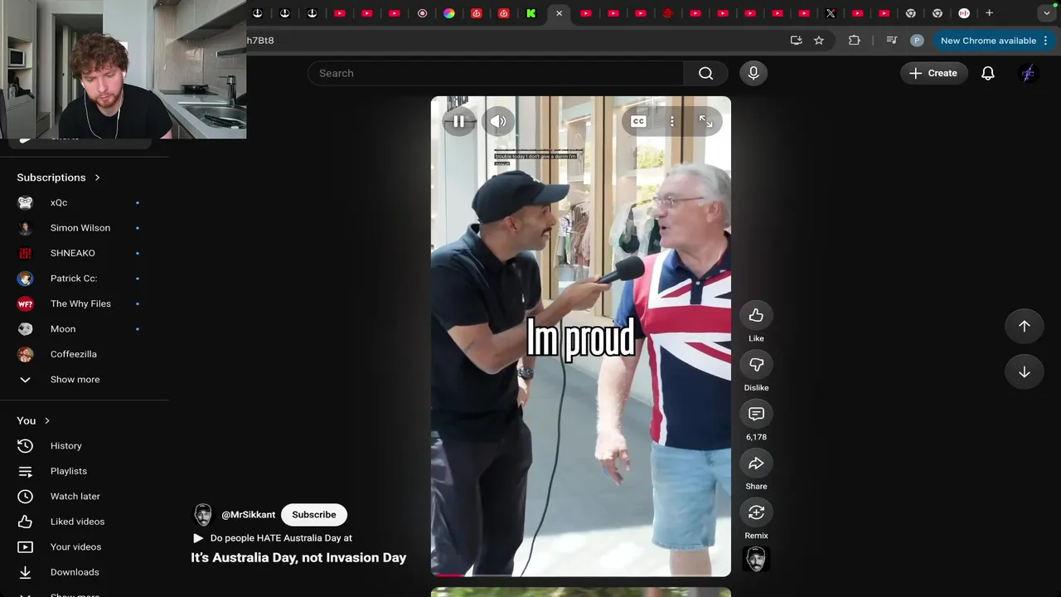Click the next Short preview at bottom

(x=581, y=592)
